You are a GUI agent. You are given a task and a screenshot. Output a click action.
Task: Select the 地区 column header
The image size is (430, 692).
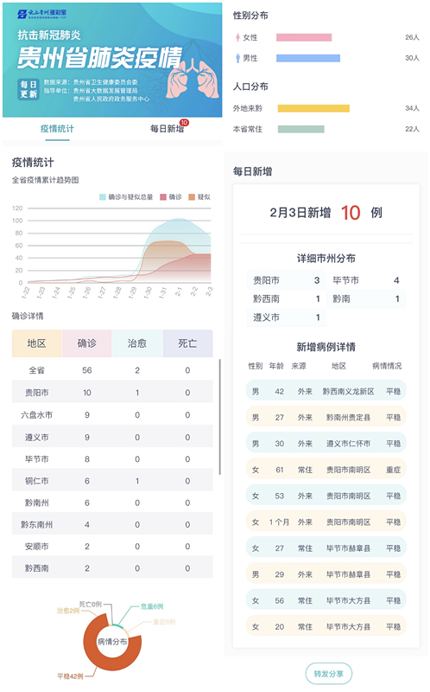click(x=36, y=343)
